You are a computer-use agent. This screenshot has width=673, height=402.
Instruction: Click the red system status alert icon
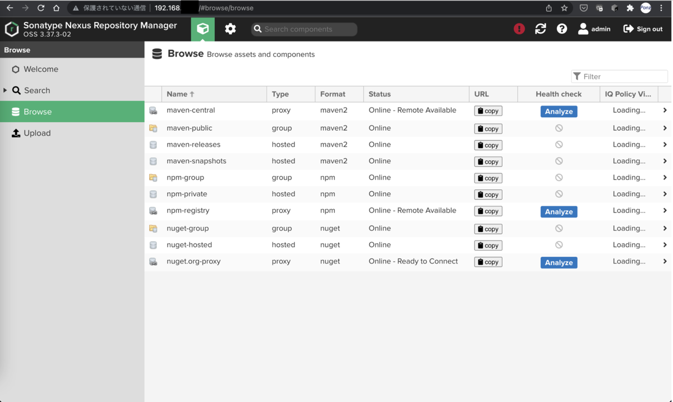519,29
